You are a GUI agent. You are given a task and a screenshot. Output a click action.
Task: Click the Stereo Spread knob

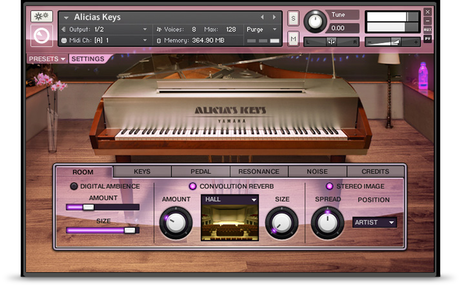point(328,223)
